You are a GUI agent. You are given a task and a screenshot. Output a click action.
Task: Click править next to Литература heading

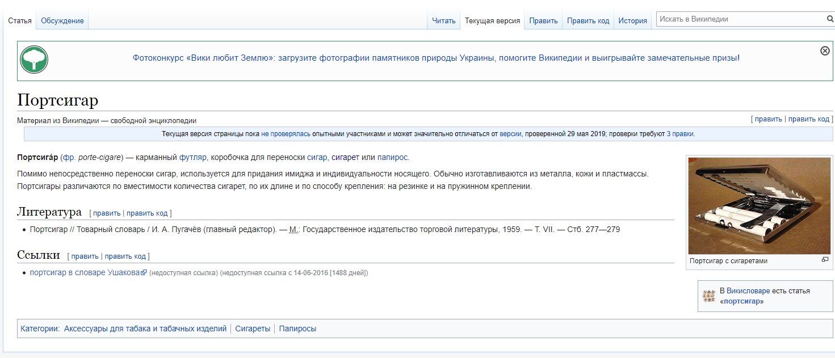coord(107,213)
